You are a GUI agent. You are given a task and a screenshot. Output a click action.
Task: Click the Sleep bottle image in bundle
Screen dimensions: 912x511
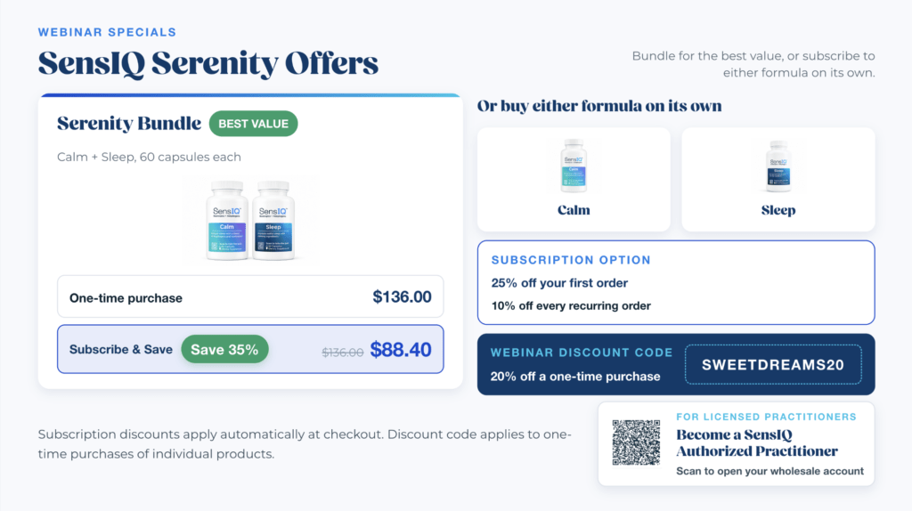[x=273, y=220]
